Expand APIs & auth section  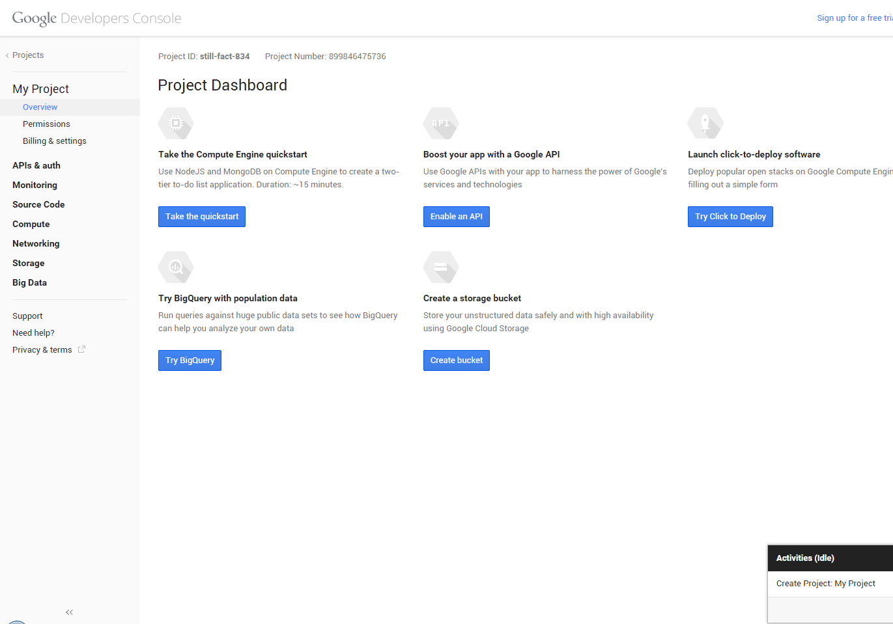(36, 166)
